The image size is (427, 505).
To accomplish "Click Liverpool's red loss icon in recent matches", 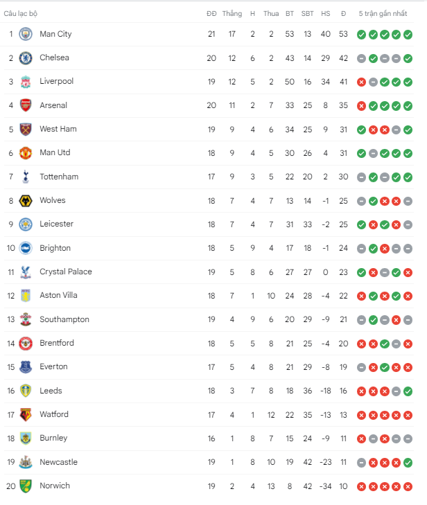I will pyautogui.click(x=361, y=82).
